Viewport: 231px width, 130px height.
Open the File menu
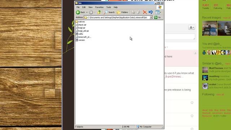tap(78, 7)
